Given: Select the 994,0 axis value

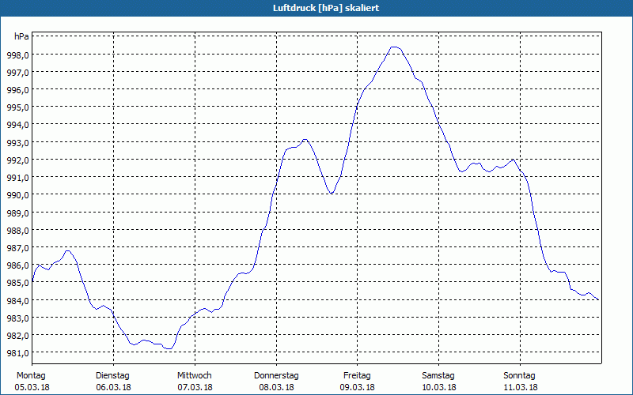Looking at the screenshot, I should 17,125.
